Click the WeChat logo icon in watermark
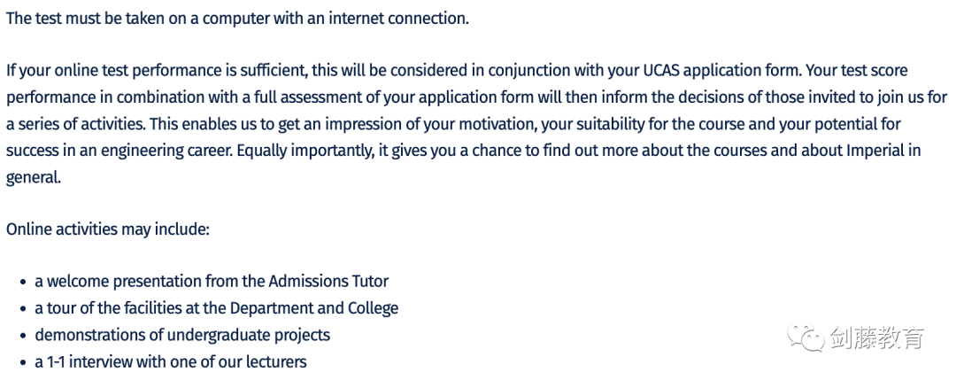 [x=806, y=337]
